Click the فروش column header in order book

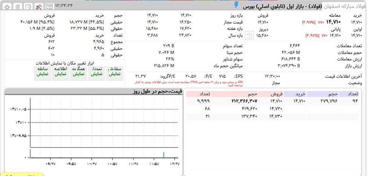pos(271,94)
